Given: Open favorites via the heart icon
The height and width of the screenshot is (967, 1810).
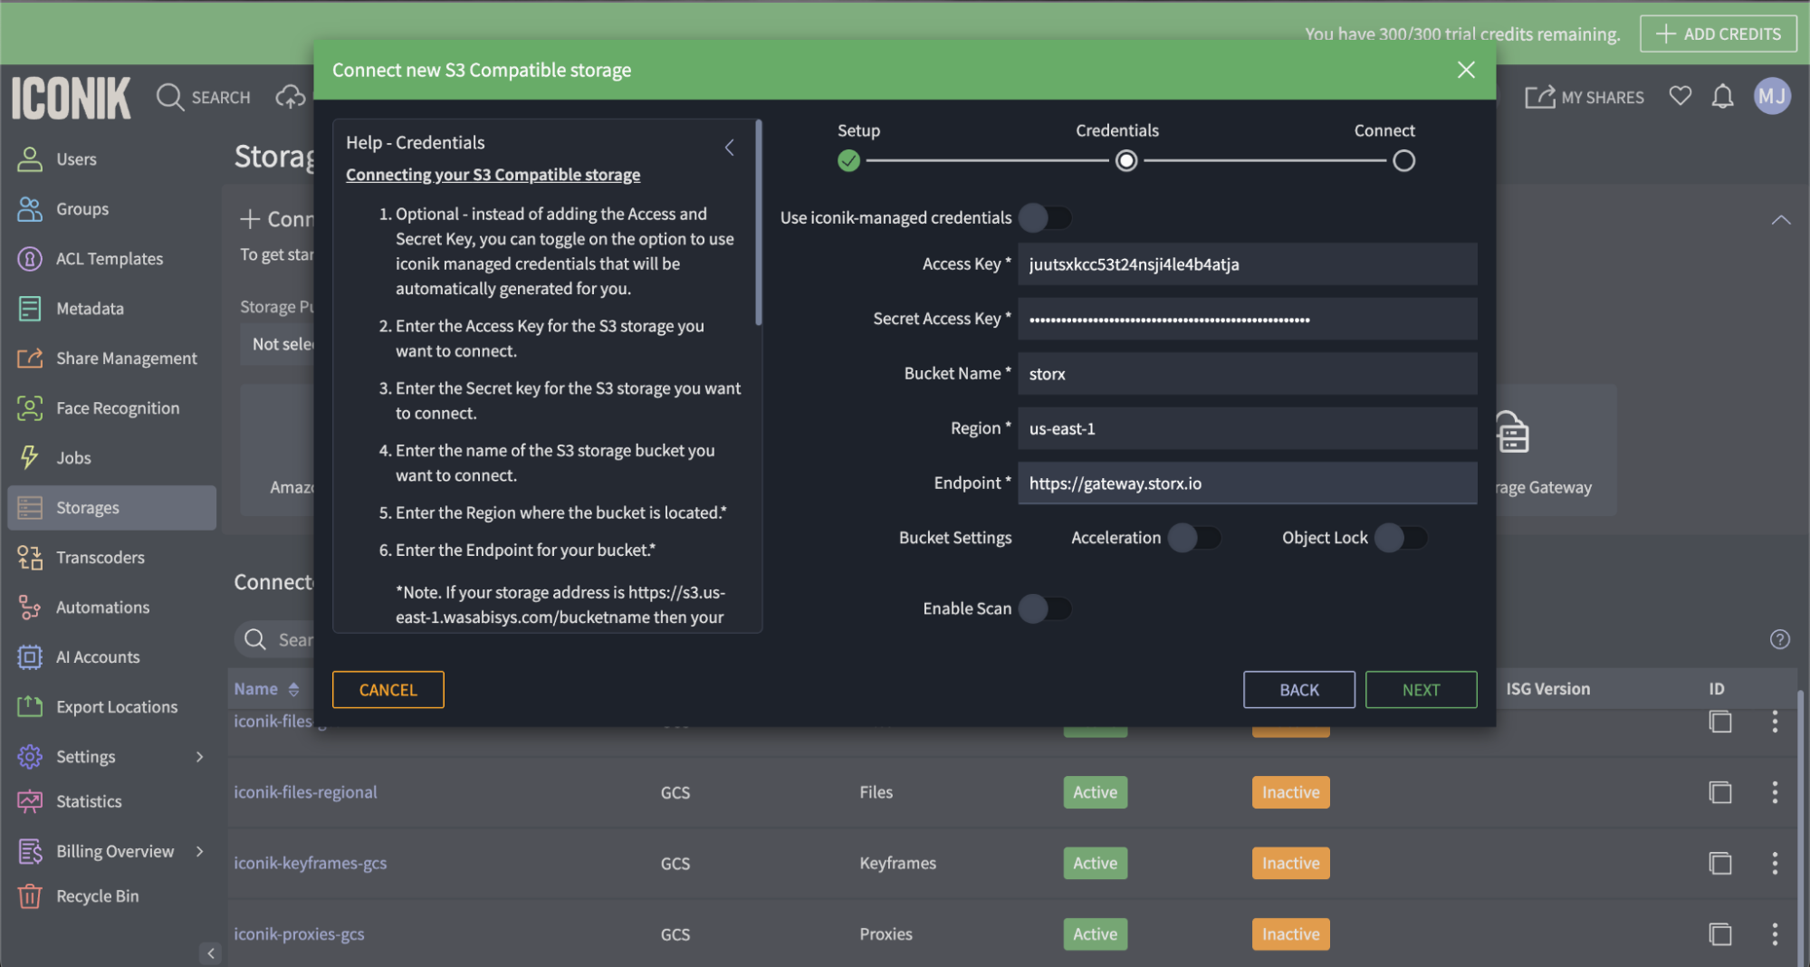Looking at the screenshot, I should pos(1681,96).
